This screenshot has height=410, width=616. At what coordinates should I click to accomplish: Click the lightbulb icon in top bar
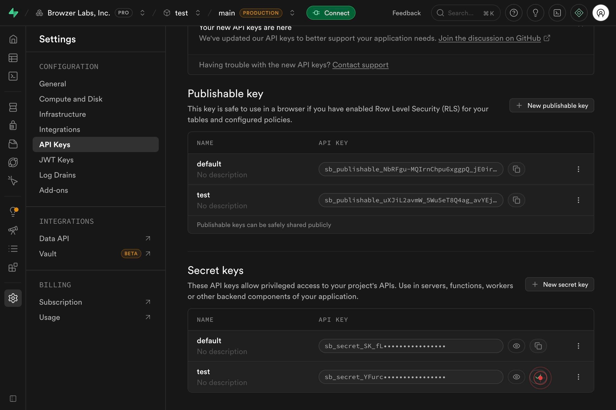(x=536, y=13)
